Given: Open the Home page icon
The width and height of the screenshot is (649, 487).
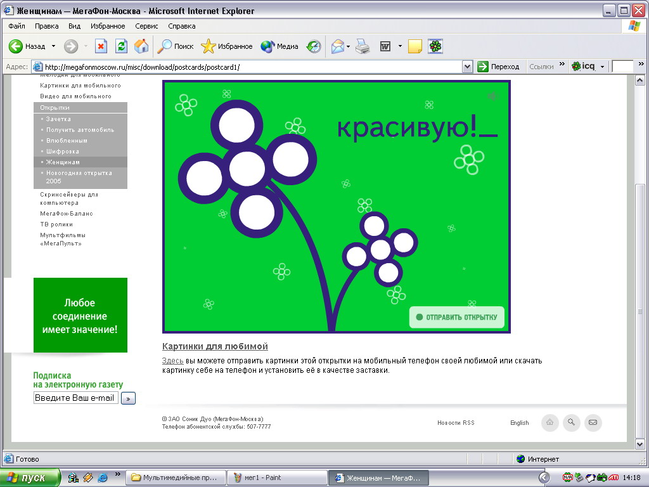Looking at the screenshot, I should click(141, 46).
